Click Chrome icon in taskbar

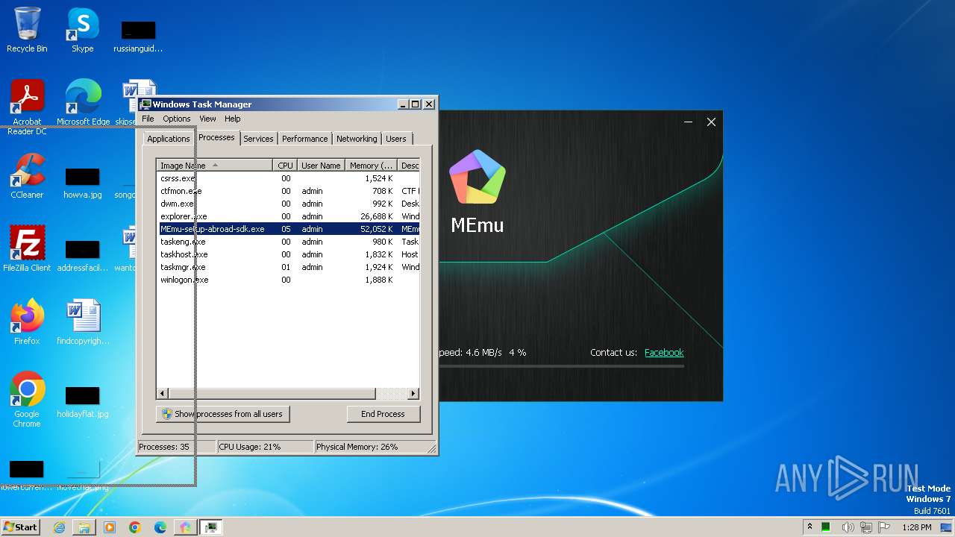click(x=135, y=527)
